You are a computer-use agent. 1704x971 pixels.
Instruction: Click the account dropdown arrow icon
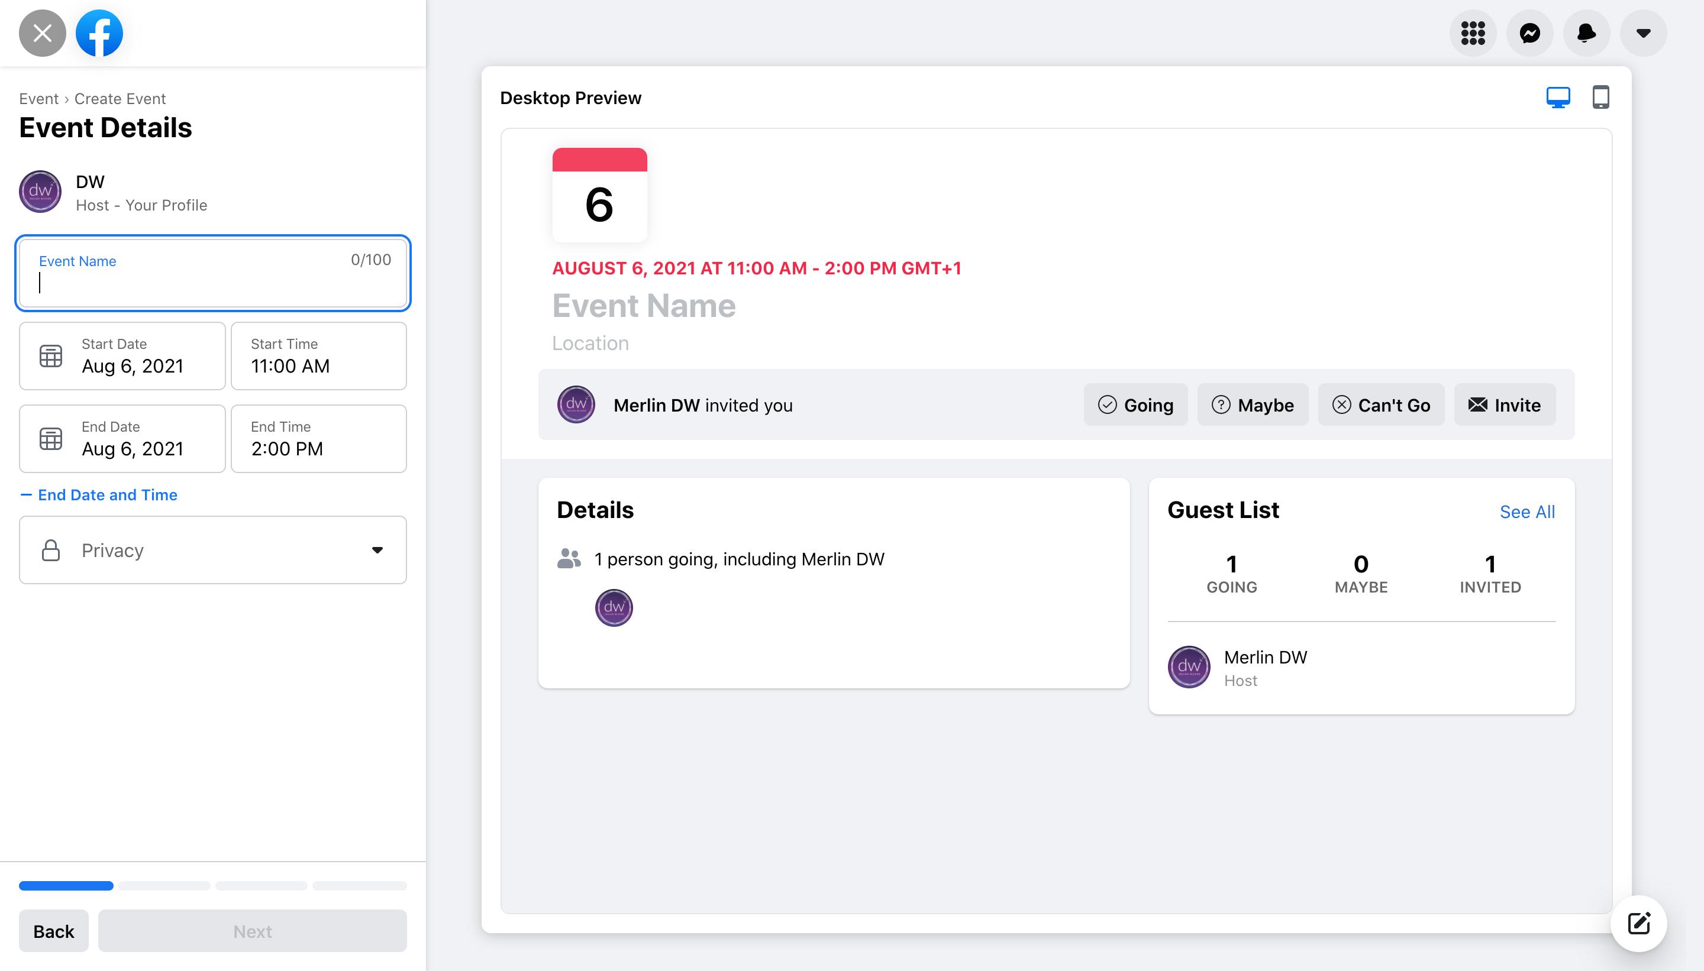[1643, 31]
